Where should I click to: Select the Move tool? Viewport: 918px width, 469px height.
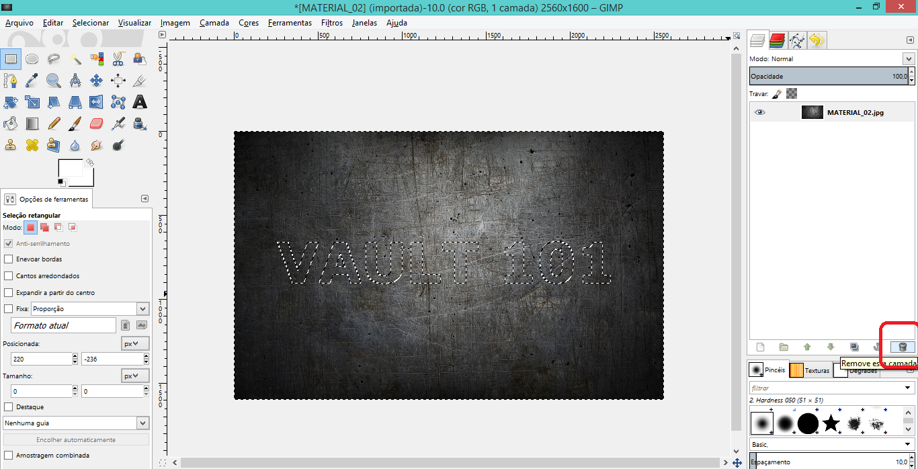pos(97,81)
